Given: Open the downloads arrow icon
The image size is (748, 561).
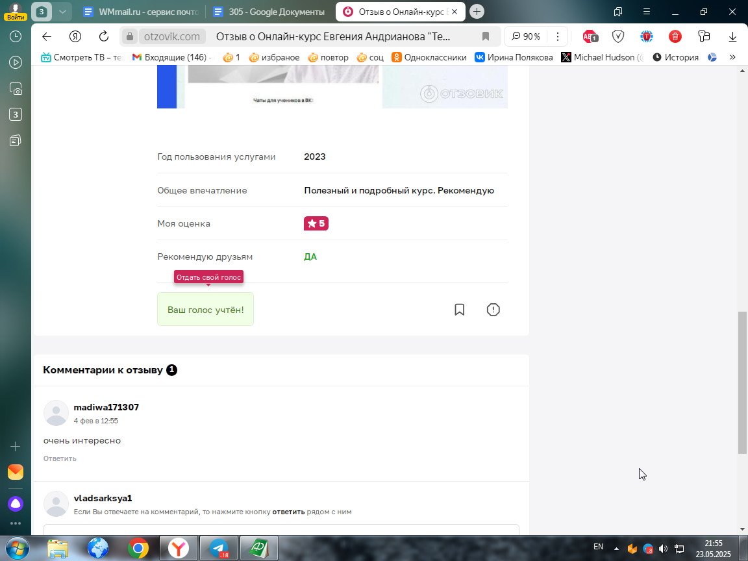Looking at the screenshot, I should 732,37.
